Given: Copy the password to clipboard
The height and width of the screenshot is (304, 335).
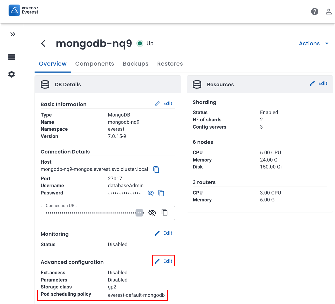Looking at the screenshot, I should [161, 193].
